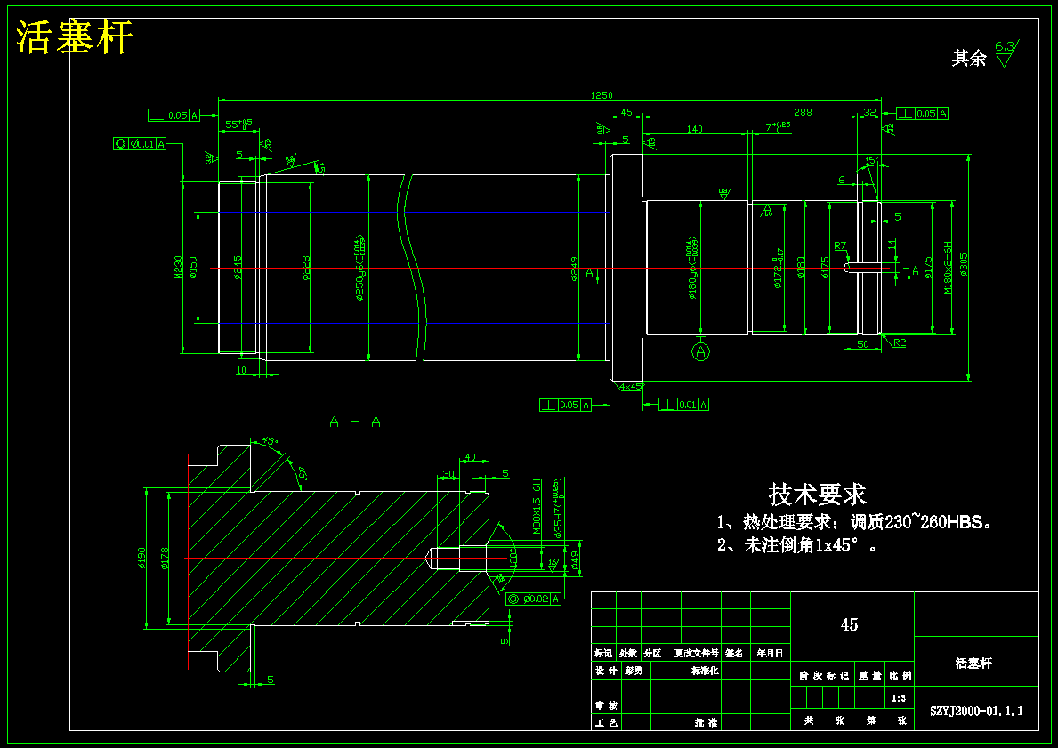Select the circled datum A symbol

pos(701,351)
